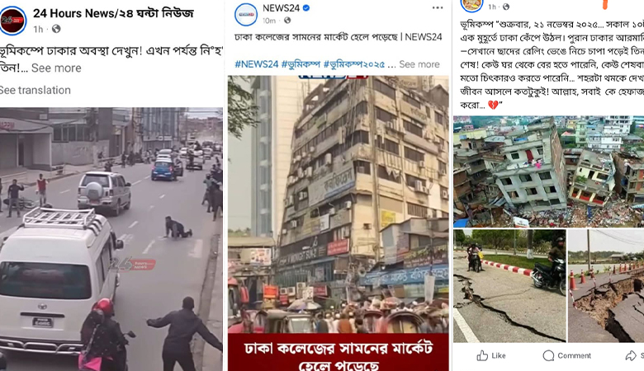This screenshot has height=371, width=644.
Task: Open 24 Hours News page name
Action: 113,13
